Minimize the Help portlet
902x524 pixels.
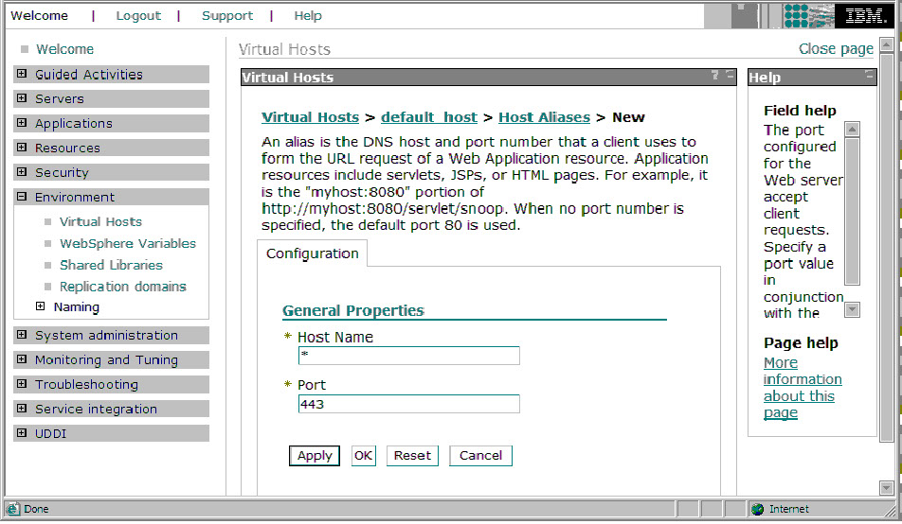869,76
